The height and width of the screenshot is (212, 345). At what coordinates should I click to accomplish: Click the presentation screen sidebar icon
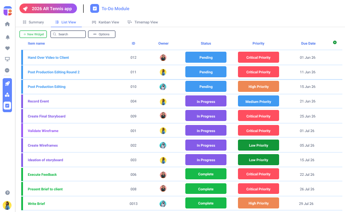pos(7,59)
